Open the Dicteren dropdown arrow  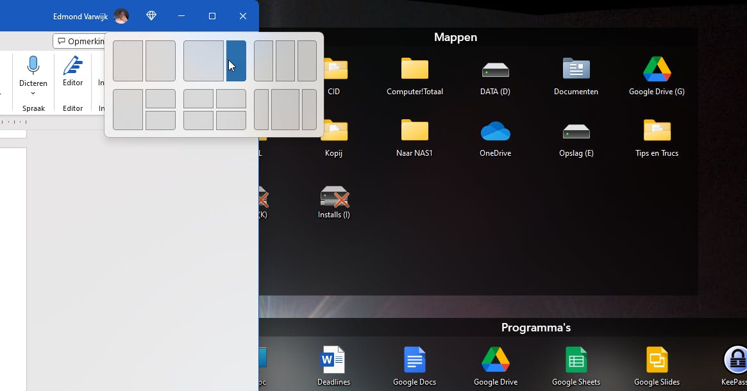click(33, 94)
